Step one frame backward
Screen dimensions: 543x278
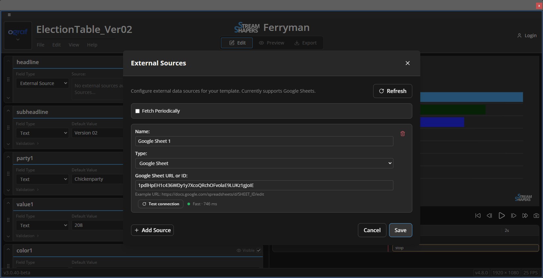click(x=489, y=216)
